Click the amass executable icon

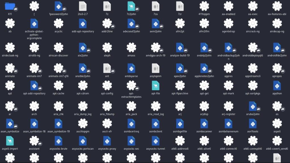point(131,48)
